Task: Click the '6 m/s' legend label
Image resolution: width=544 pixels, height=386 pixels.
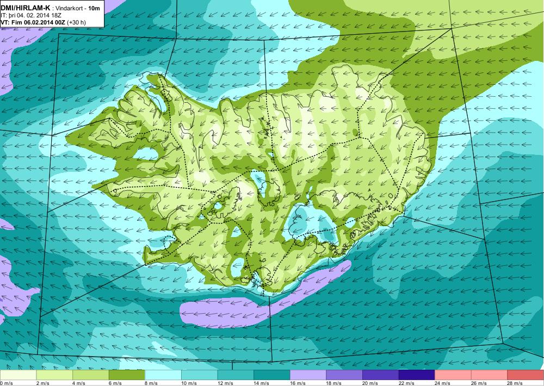Action: pyautogui.click(x=115, y=383)
